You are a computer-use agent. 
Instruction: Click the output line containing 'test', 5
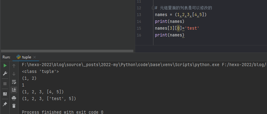(49, 99)
